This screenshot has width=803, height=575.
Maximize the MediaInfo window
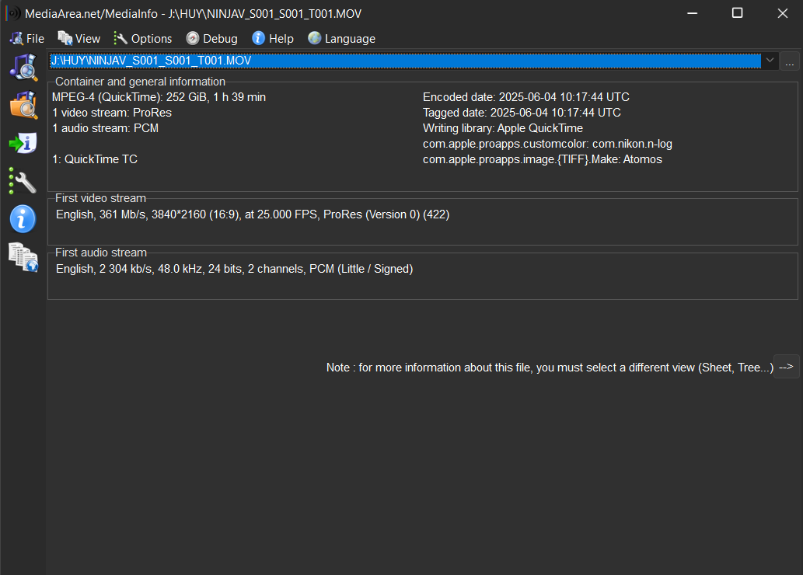pyautogui.click(x=738, y=13)
